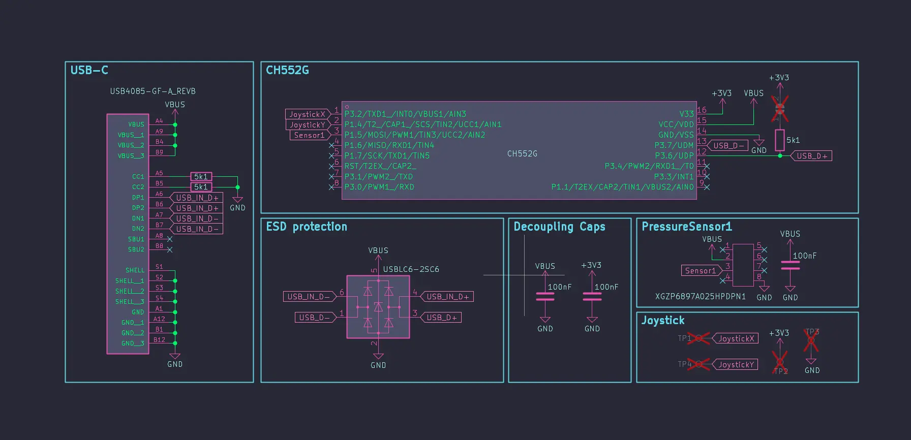Image resolution: width=911 pixels, height=440 pixels.
Task: Click the USB4085-GF-A_REVB part name text
Action: [x=153, y=91]
